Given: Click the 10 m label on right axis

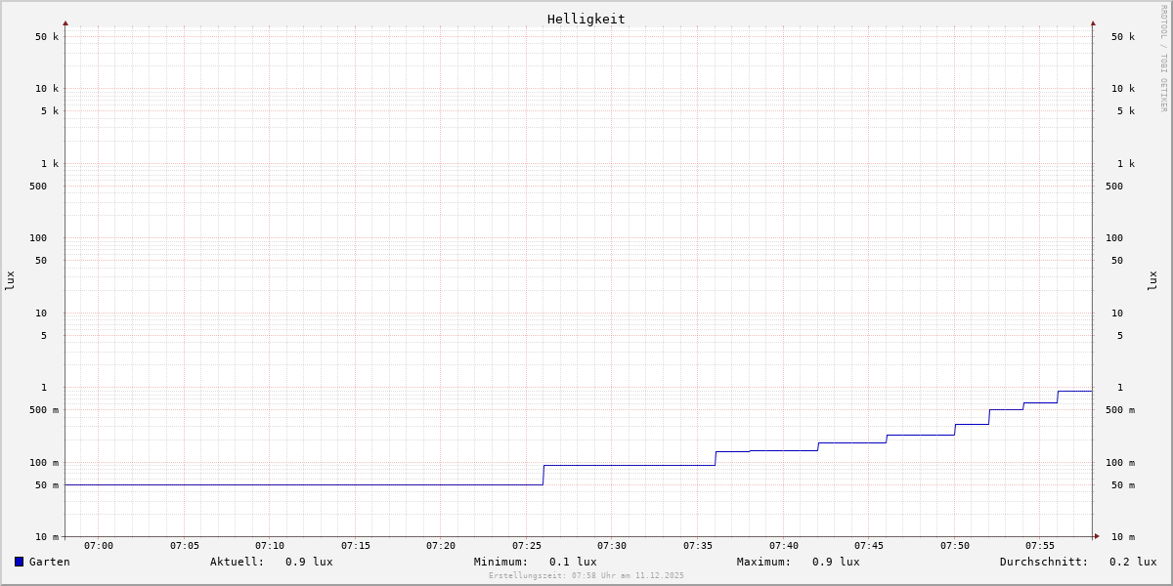Looking at the screenshot, I should pyautogui.click(x=1123, y=537).
